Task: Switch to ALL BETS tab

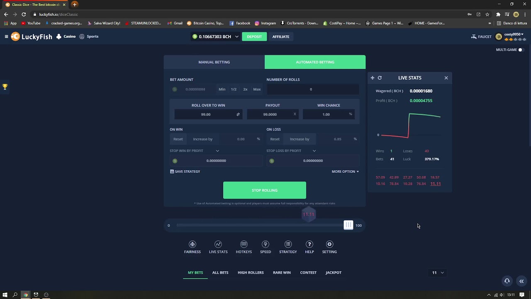Action: [220, 273]
